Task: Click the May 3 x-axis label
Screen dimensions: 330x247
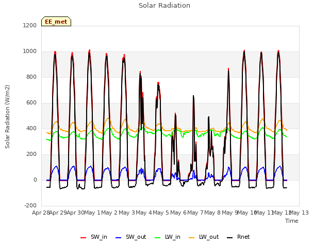Action: click(x=127, y=213)
